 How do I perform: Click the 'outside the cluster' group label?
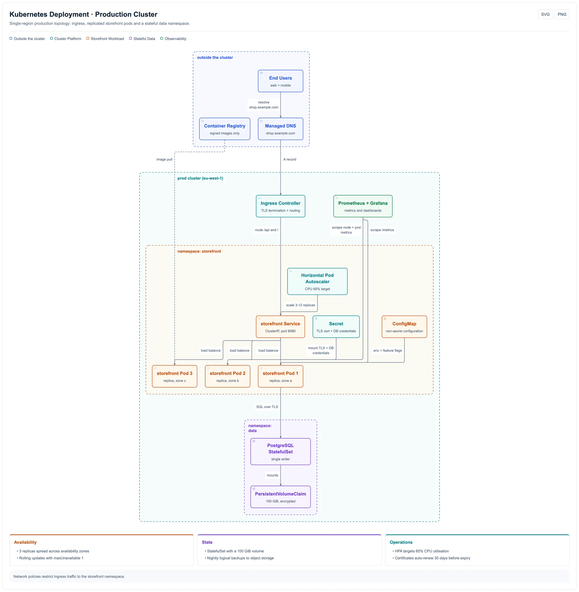215,57
